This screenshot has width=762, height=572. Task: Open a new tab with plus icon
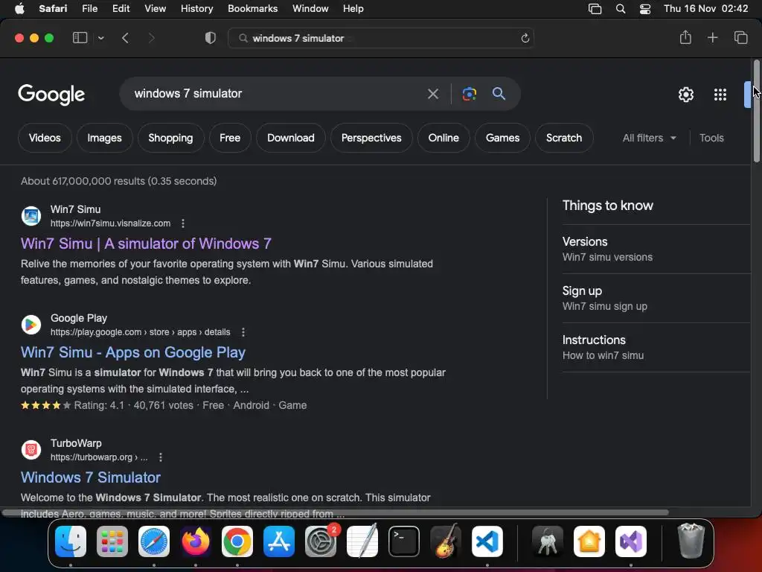(x=712, y=37)
